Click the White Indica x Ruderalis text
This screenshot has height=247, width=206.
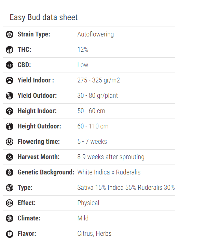[x=109, y=172]
